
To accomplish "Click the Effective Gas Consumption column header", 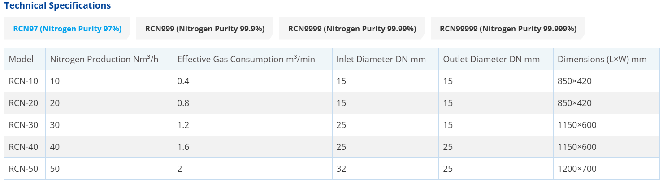I will click(246, 59).
